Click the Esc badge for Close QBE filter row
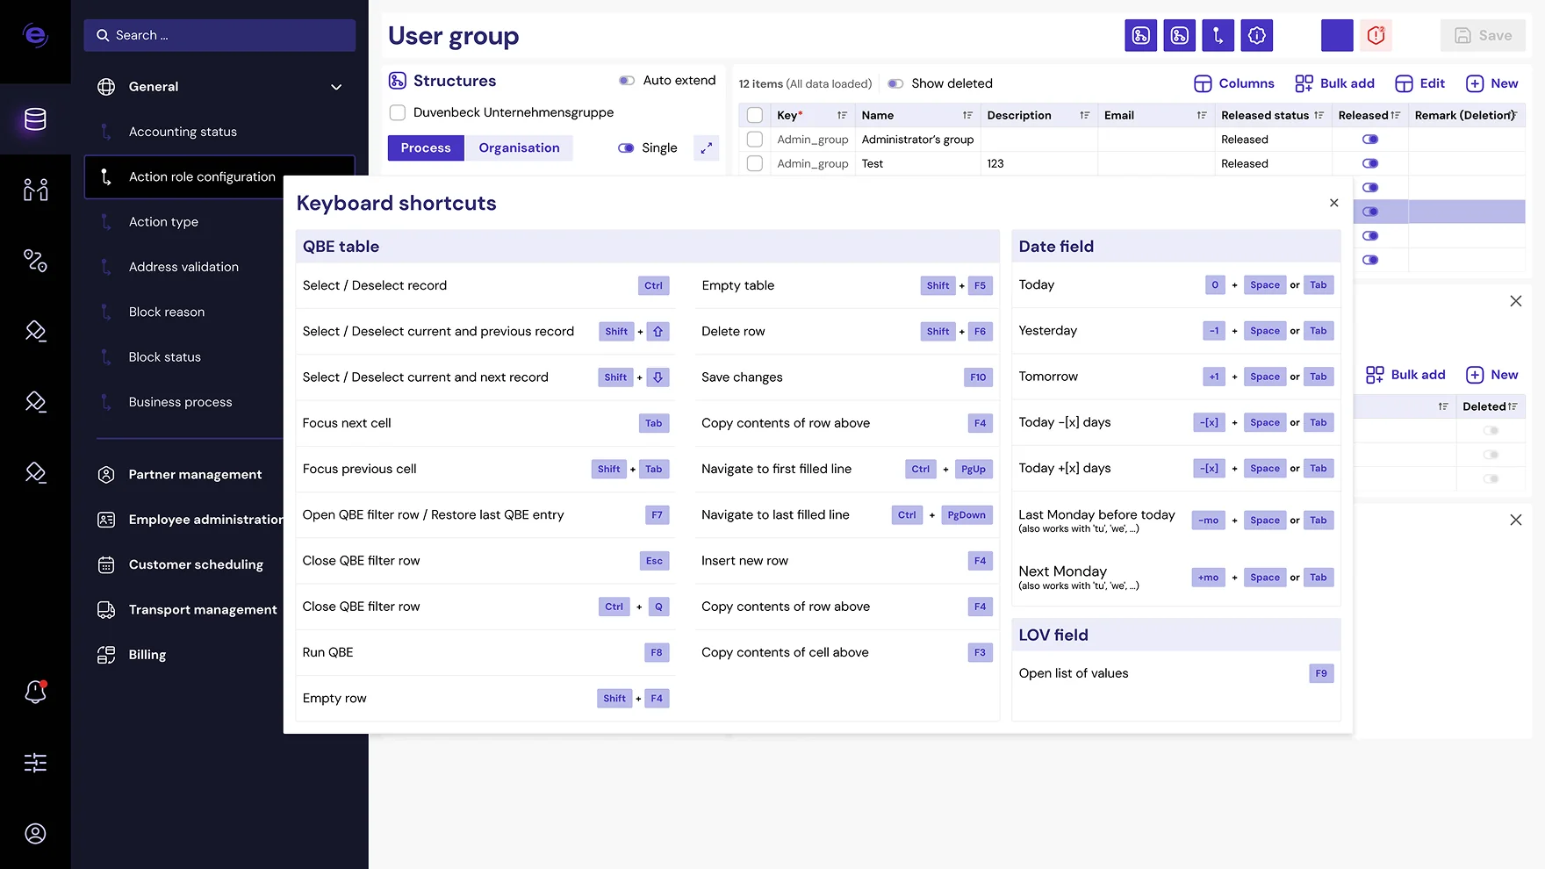The image size is (1545, 869). 654,561
